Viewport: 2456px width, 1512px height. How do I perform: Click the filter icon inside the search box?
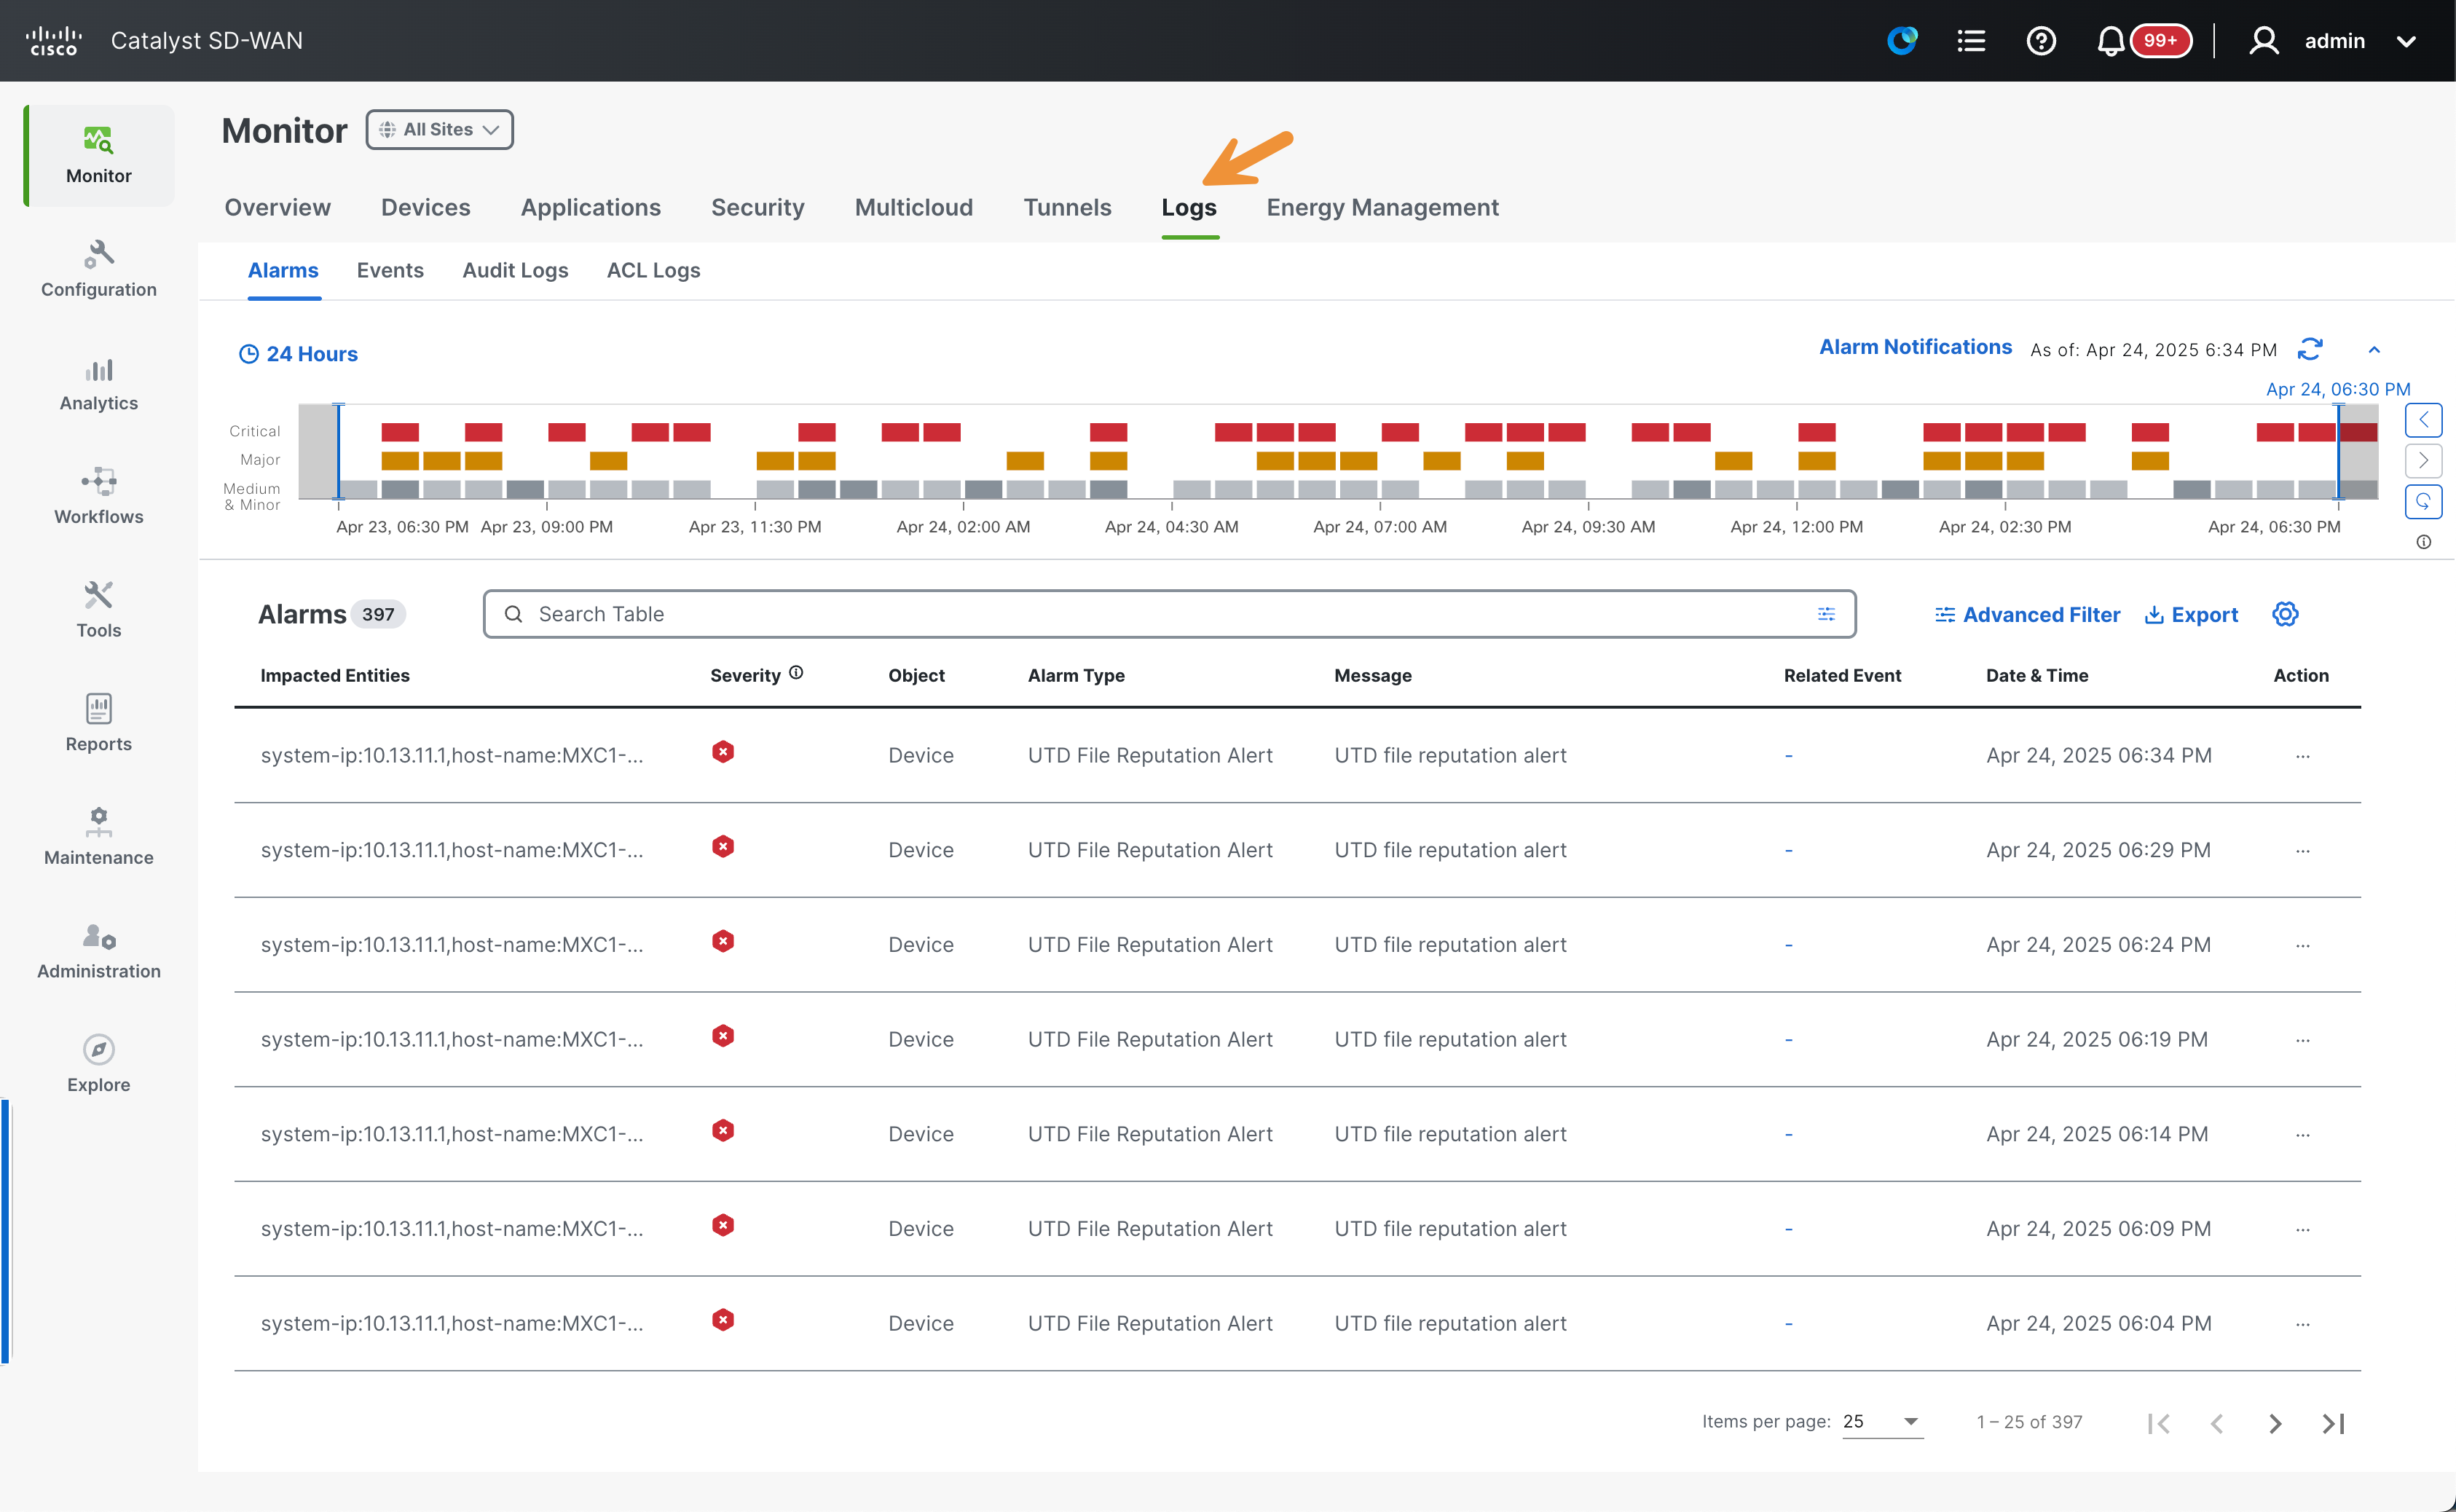point(1826,614)
